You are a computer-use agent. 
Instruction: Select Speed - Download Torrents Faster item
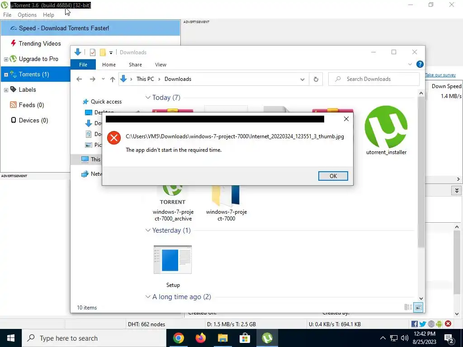pos(90,28)
